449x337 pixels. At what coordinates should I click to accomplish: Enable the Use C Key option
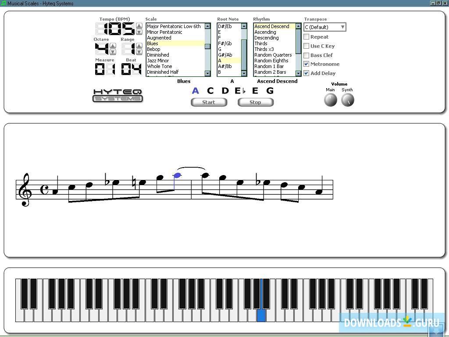(x=306, y=46)
